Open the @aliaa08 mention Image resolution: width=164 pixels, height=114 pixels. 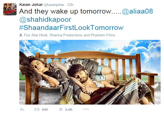tap(137, 11)
